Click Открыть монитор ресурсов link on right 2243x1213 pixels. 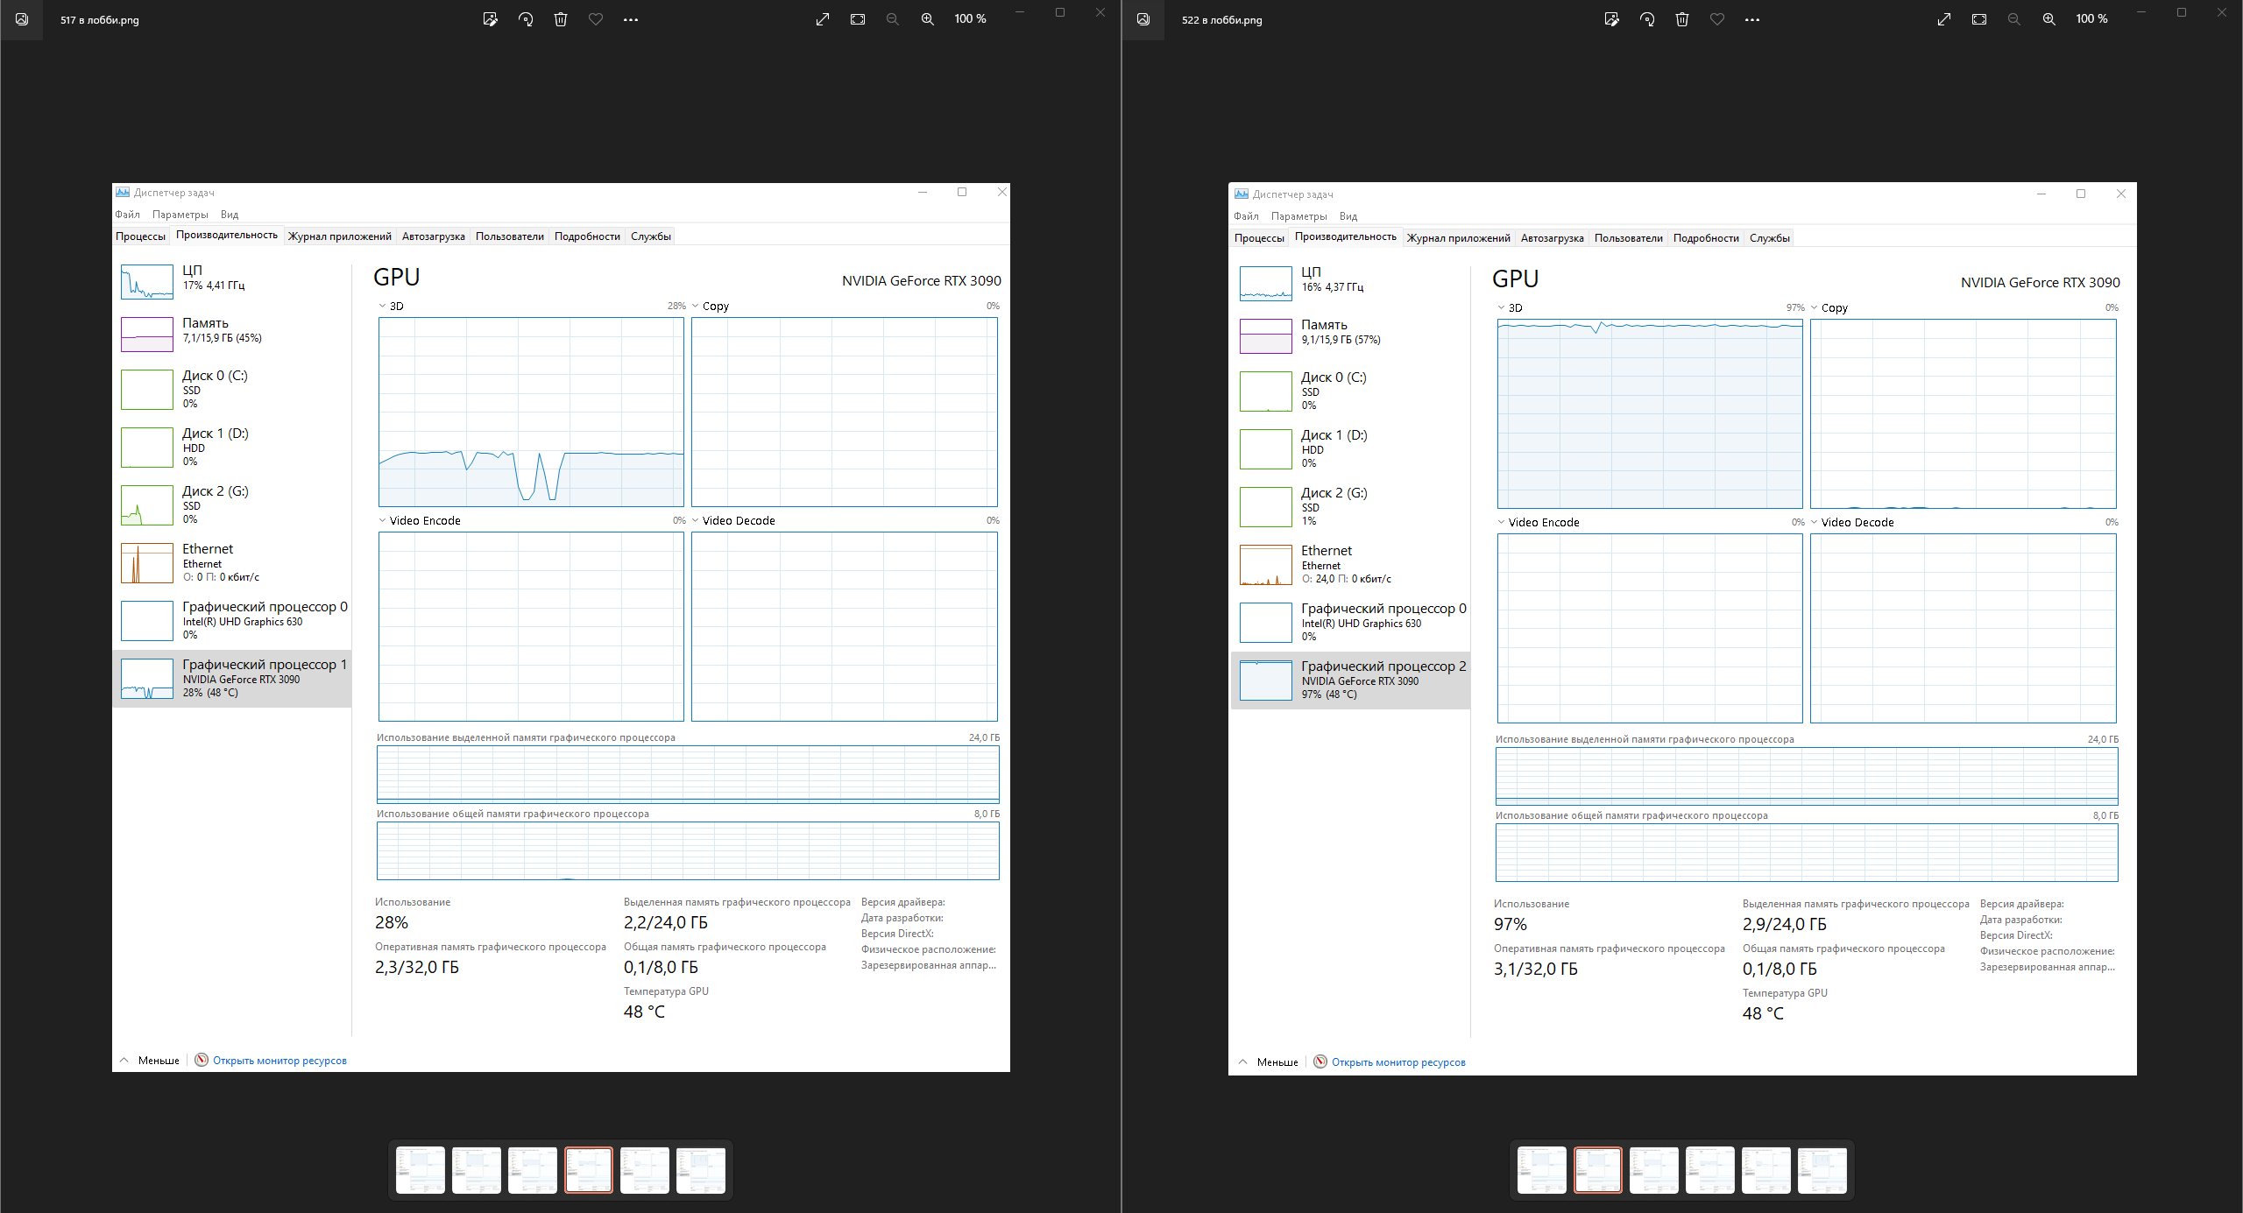(x=1398, y=1062)
